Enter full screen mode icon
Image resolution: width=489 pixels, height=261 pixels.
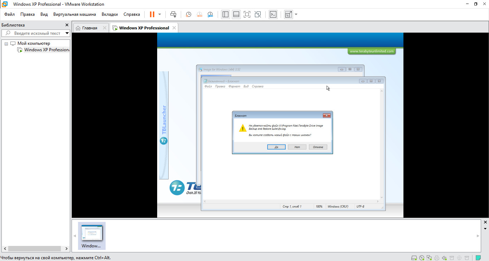pyautogui.click(x=247, y=14)
